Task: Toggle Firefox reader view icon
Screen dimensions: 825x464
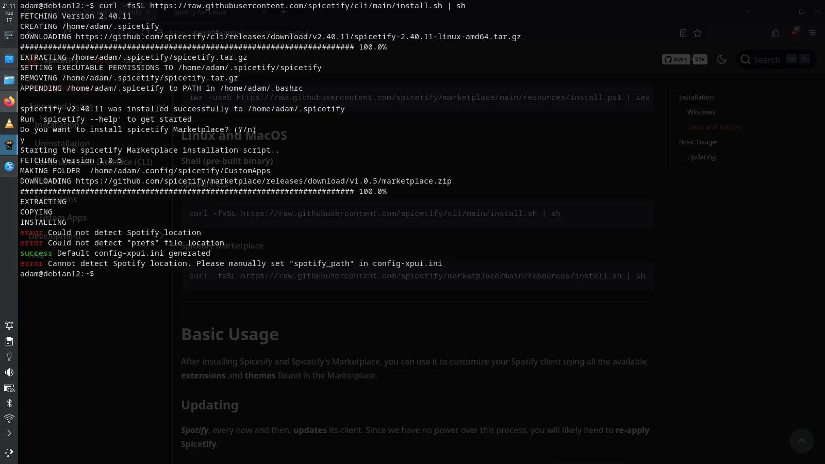Action: 683,33
